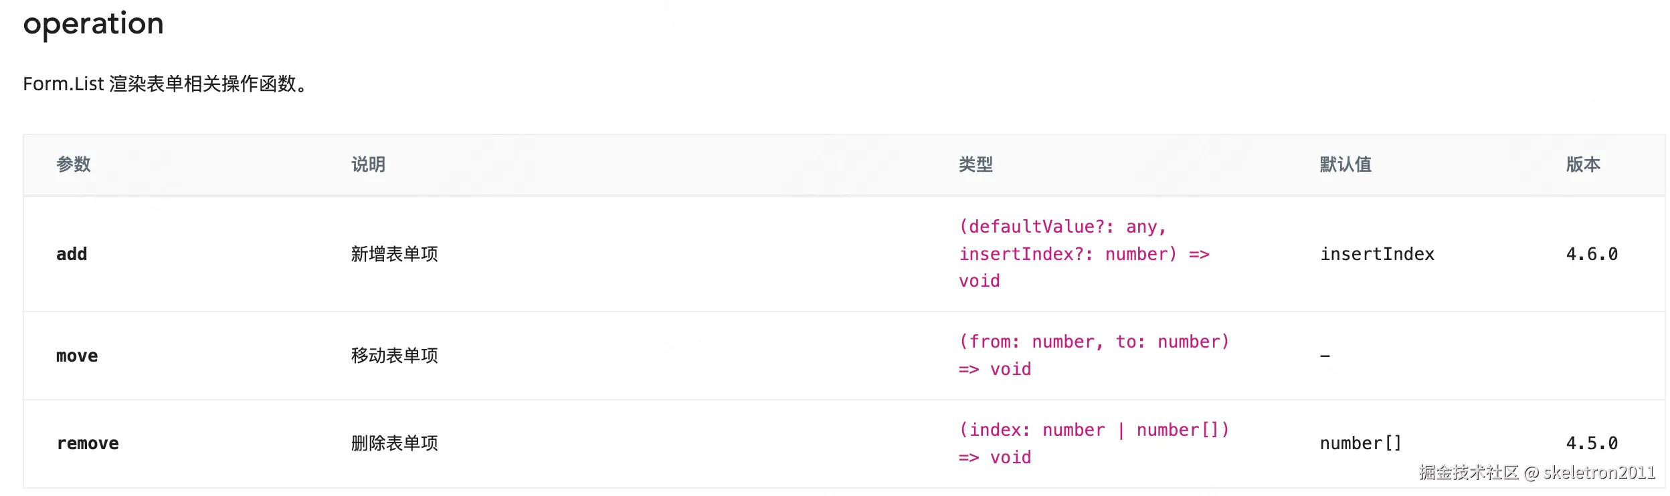Image resolution: width=1670 pixels, height=496 pixels.
Task: Click the 新增表单项 description cell
Action: click(x=395, y=254)
